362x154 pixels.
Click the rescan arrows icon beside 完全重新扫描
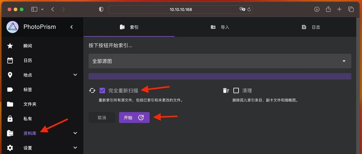92,90
